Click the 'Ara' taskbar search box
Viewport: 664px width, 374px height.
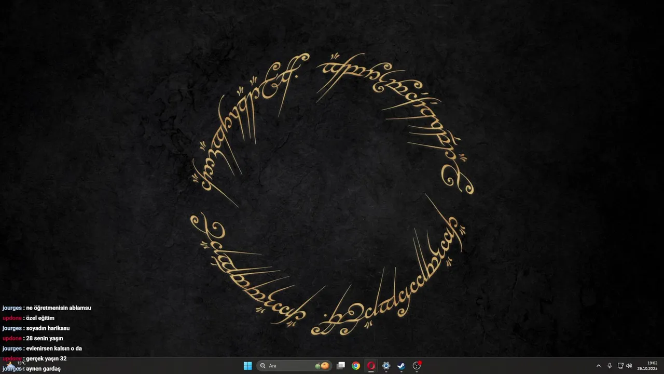tap(294, 366)
